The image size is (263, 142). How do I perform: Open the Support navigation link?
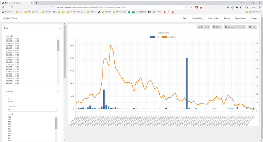pos(255,18)
